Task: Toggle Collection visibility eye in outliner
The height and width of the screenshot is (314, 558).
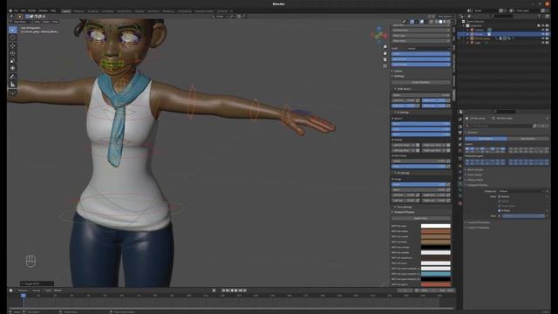Action: pyautogui.click(x=543, y=25)
